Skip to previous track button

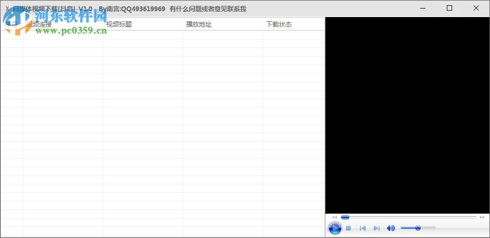pos(363,228)
